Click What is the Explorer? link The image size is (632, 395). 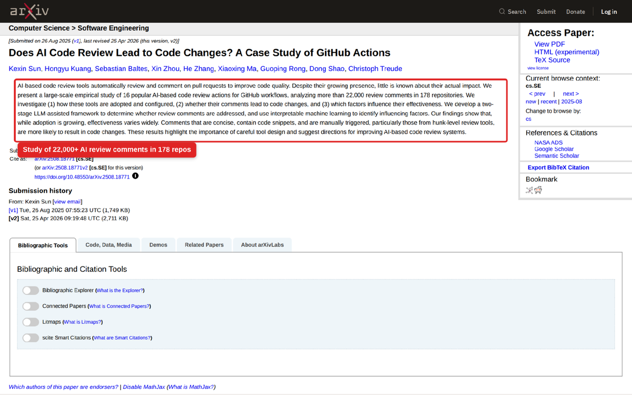tap(120, 291)
